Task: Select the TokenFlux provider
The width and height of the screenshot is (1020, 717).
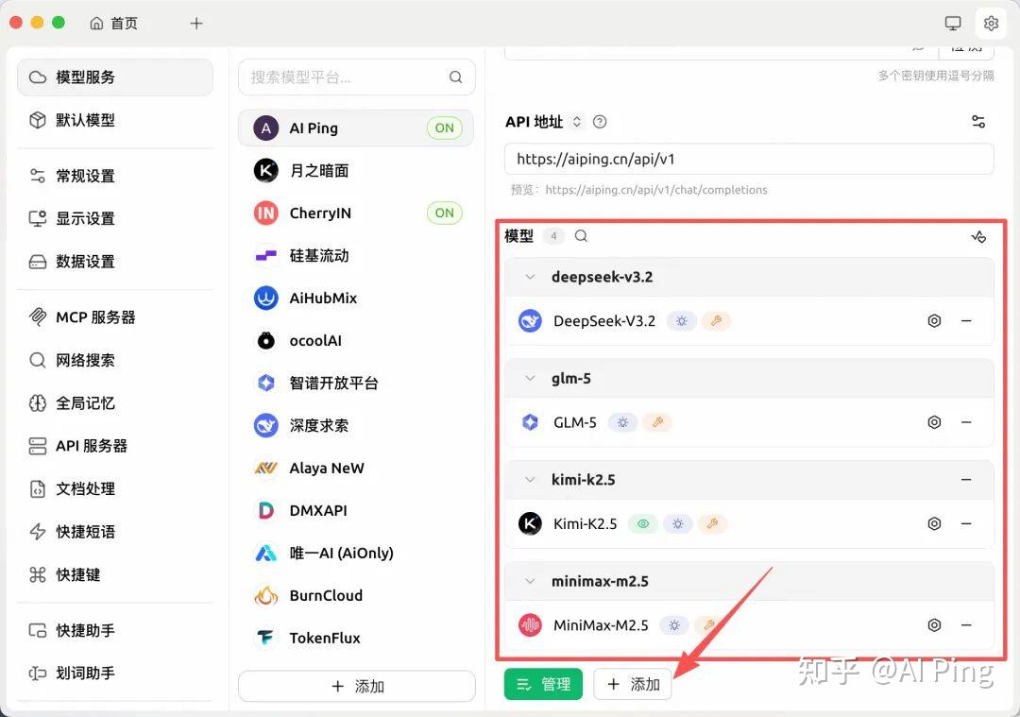Action: [356, 639]
